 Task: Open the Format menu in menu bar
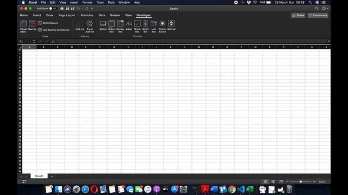87,2
